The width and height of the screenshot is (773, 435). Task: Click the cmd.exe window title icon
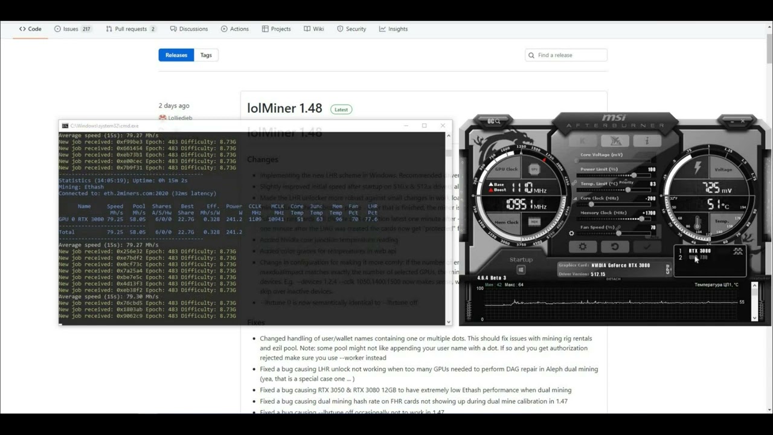pos(65,126)
